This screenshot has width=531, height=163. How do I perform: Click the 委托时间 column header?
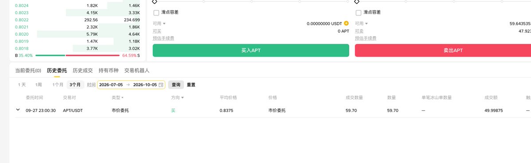(35, 98)
